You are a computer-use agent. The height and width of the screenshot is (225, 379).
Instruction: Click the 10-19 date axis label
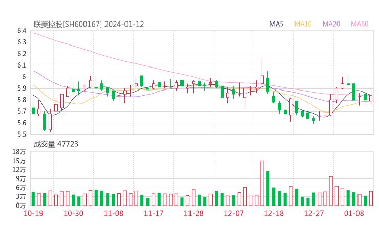point(33,213)
